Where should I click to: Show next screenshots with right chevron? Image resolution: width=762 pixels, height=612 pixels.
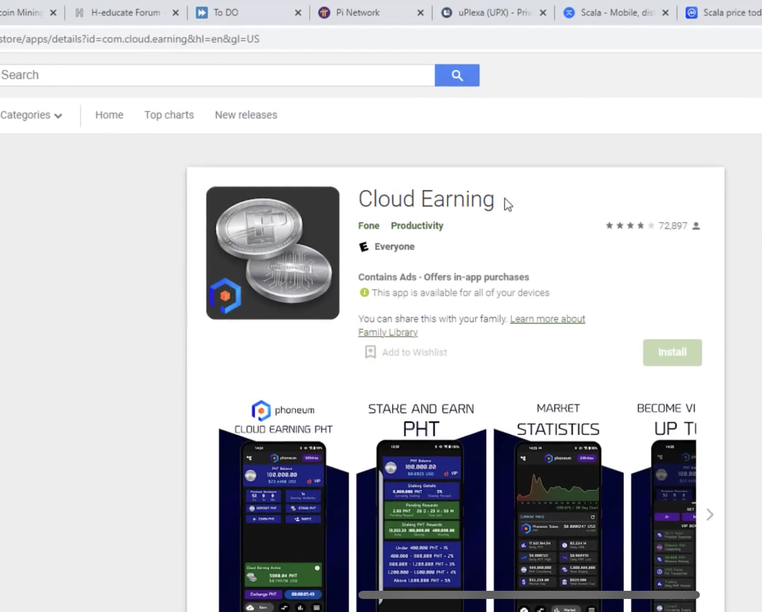(710, 515)
